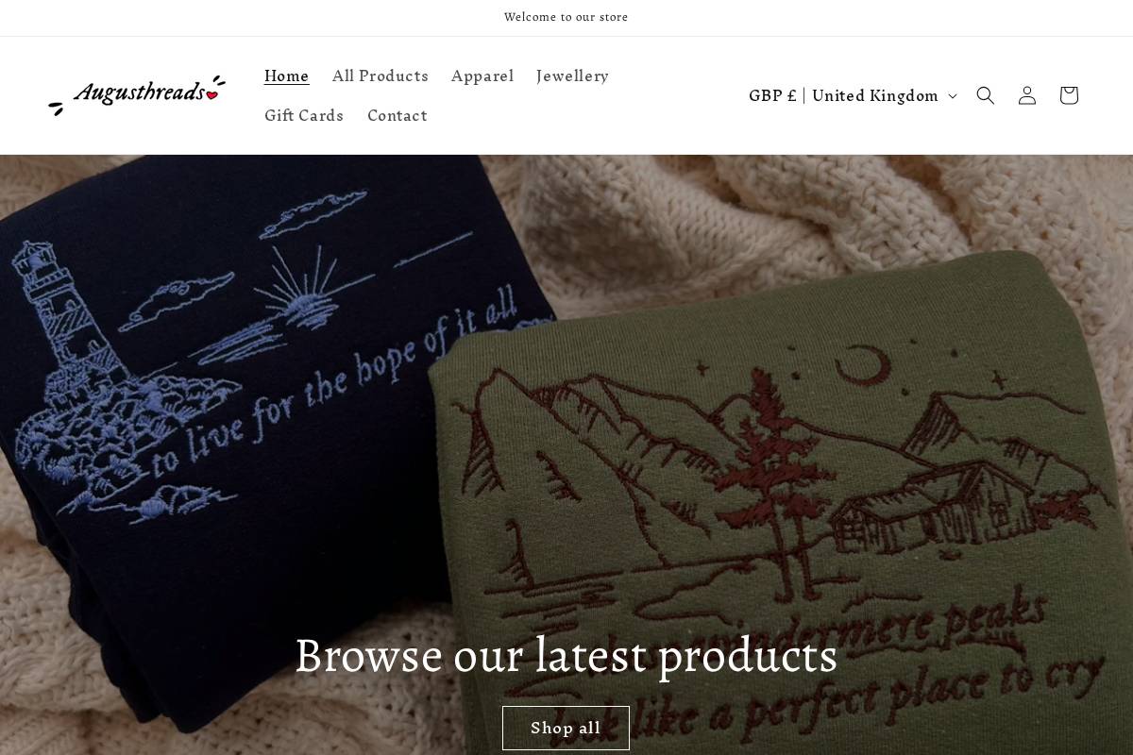Open the All Products menu item
1133x755 pixels.
point(380,75)
